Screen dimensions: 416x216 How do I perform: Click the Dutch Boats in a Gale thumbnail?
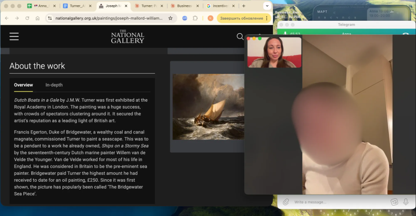tap(209, 107)
